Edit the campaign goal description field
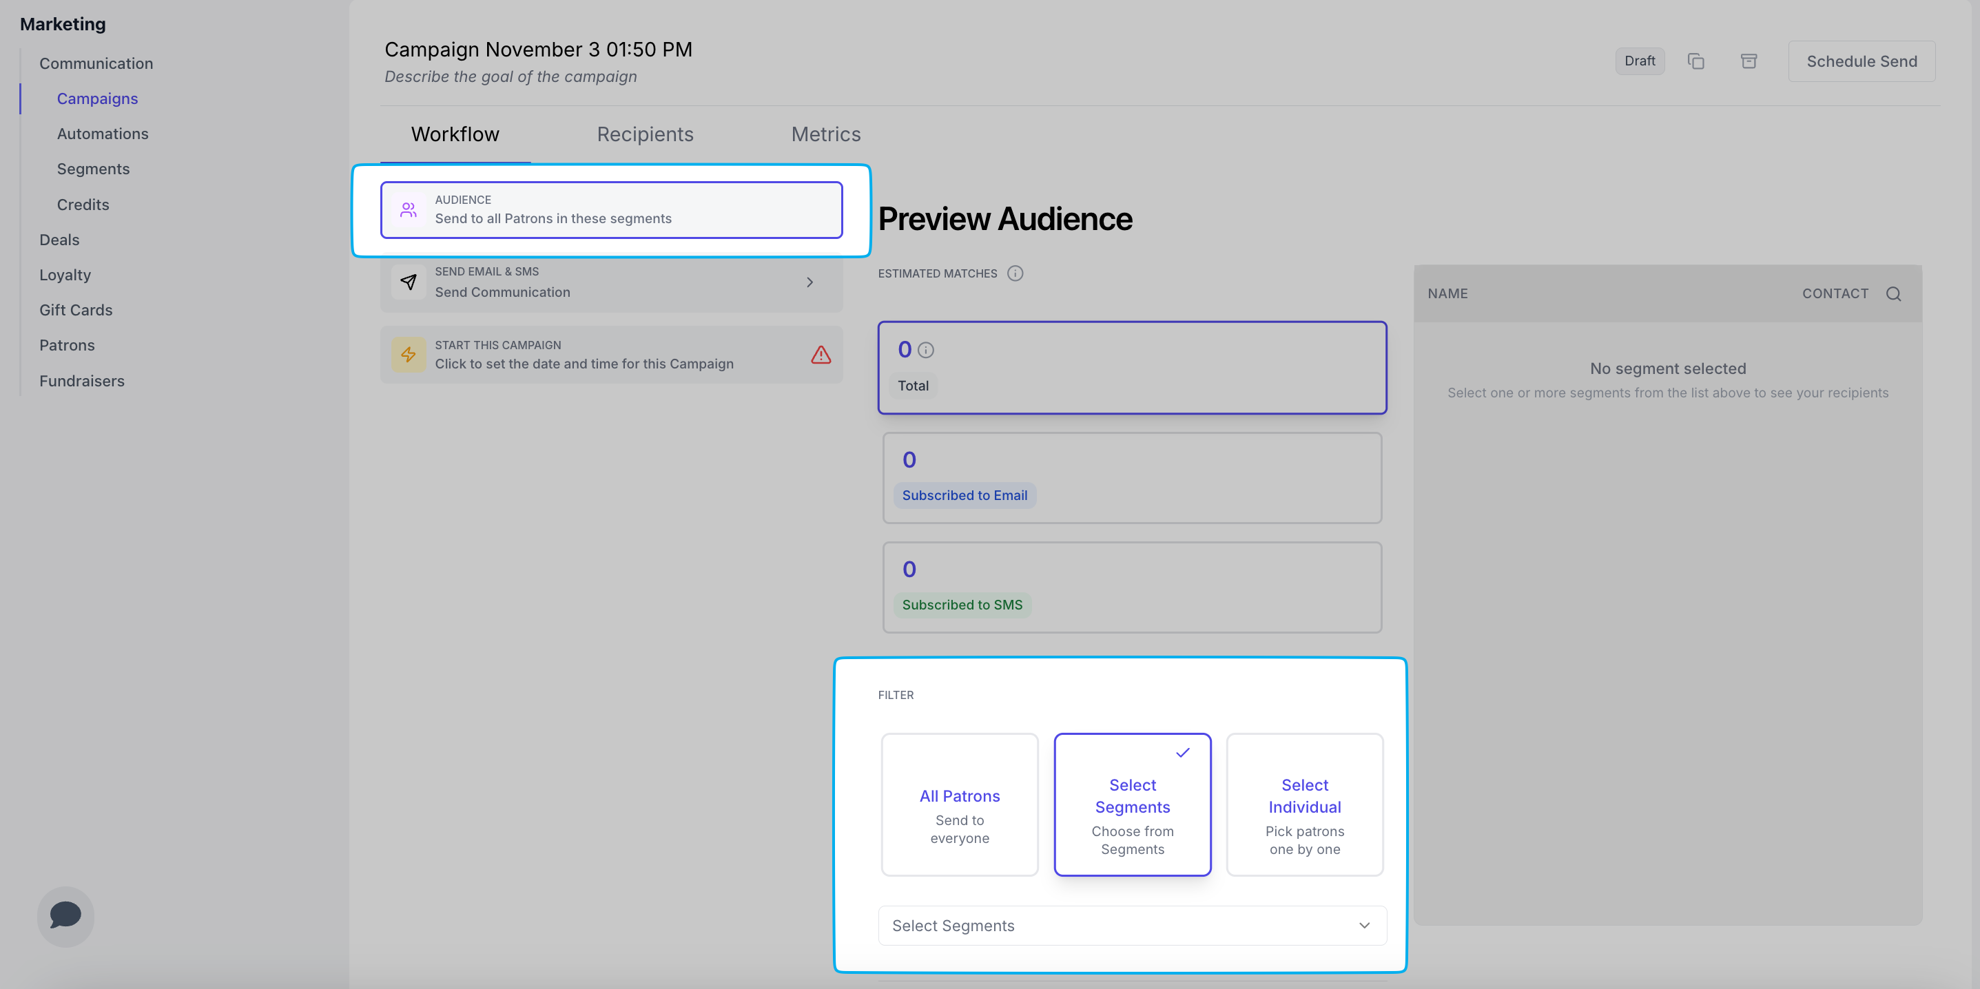 point(511,77)
